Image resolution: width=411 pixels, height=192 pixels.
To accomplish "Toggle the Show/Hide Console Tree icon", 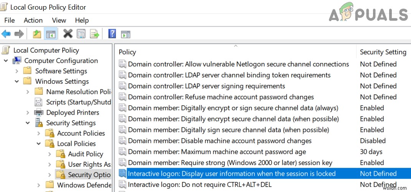I will point(50,34).
